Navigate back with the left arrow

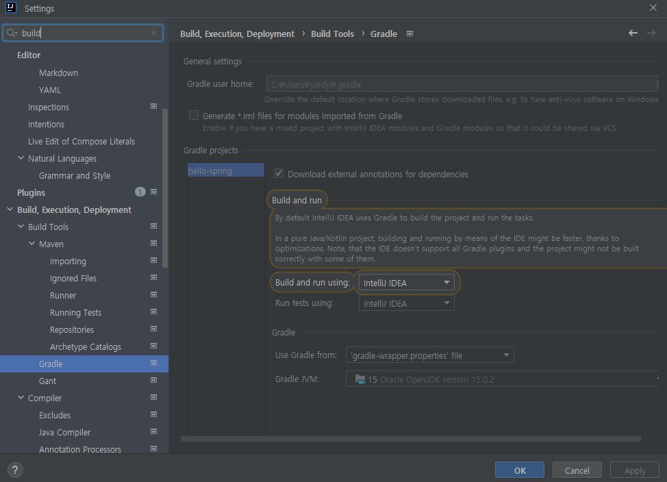[633, 33]
